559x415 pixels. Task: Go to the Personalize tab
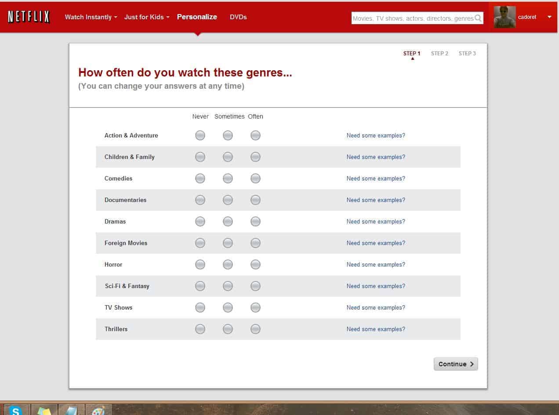[197, 17]
